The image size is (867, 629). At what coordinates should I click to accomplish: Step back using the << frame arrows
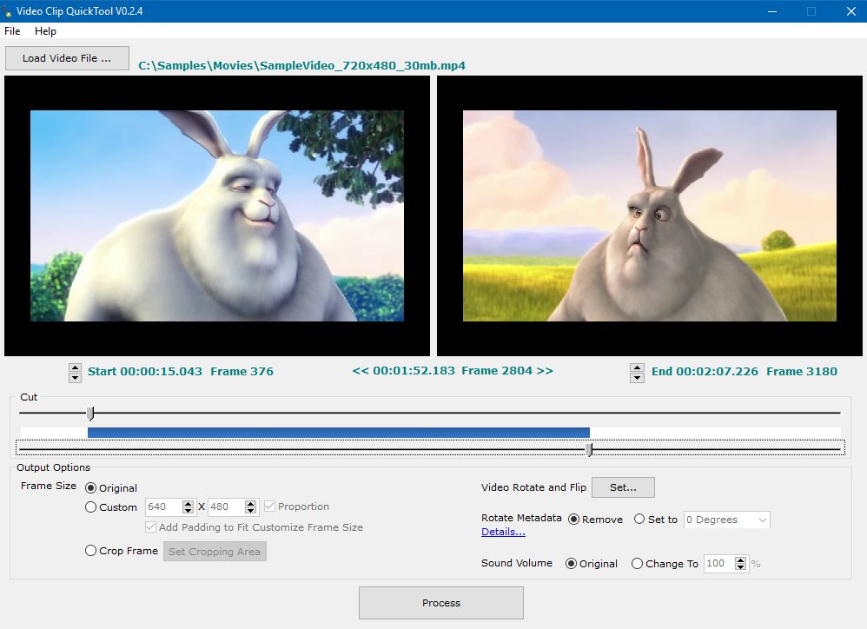pyautogui.click(x=360, y=371)
